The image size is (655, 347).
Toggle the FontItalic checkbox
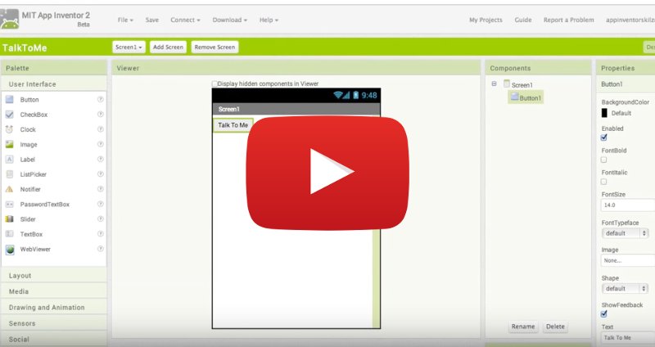603,181
